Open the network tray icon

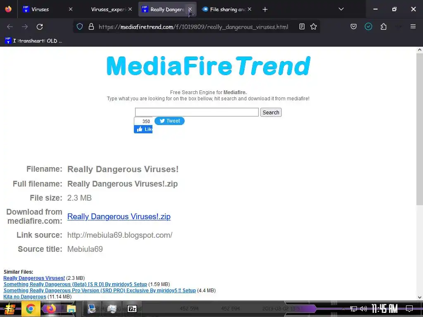[x=353, y=309]
